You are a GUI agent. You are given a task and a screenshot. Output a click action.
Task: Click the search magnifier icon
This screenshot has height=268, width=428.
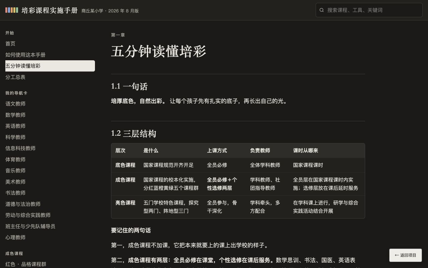pyautogui.click(x=322, y=10)
